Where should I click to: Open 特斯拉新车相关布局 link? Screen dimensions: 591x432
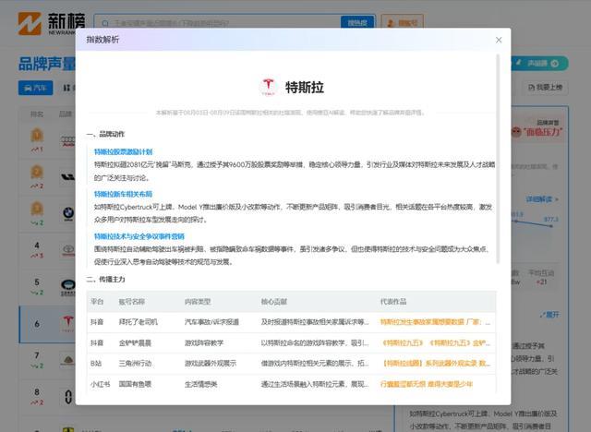click(123, 194)
